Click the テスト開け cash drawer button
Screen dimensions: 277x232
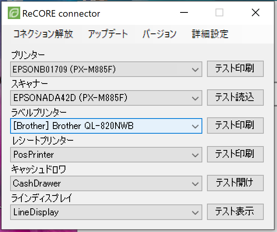235,183
